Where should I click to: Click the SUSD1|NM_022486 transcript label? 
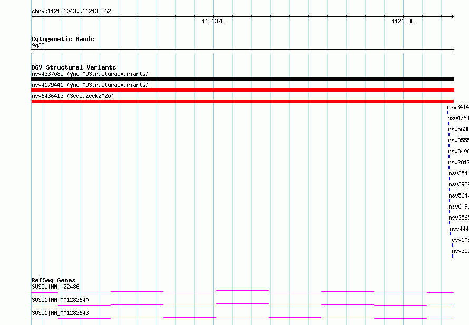(55, 287)
